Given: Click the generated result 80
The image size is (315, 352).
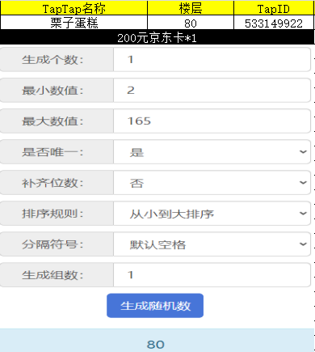Looking at the screenshot, I should (x=156, y=344).
